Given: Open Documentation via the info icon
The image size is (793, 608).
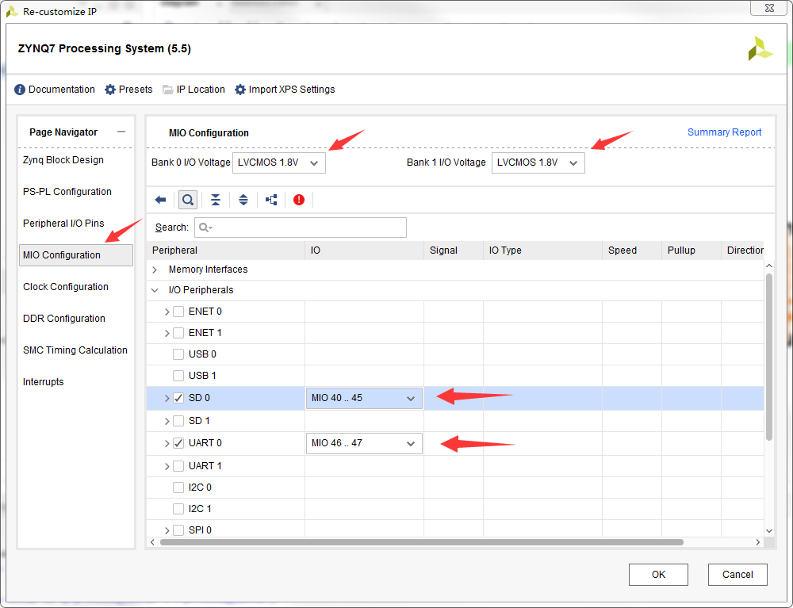Looking at the screenshot, I should point(20,90).
